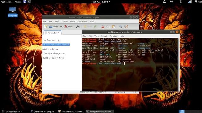Open the clipboard indicator in top panel

[164, 2]
